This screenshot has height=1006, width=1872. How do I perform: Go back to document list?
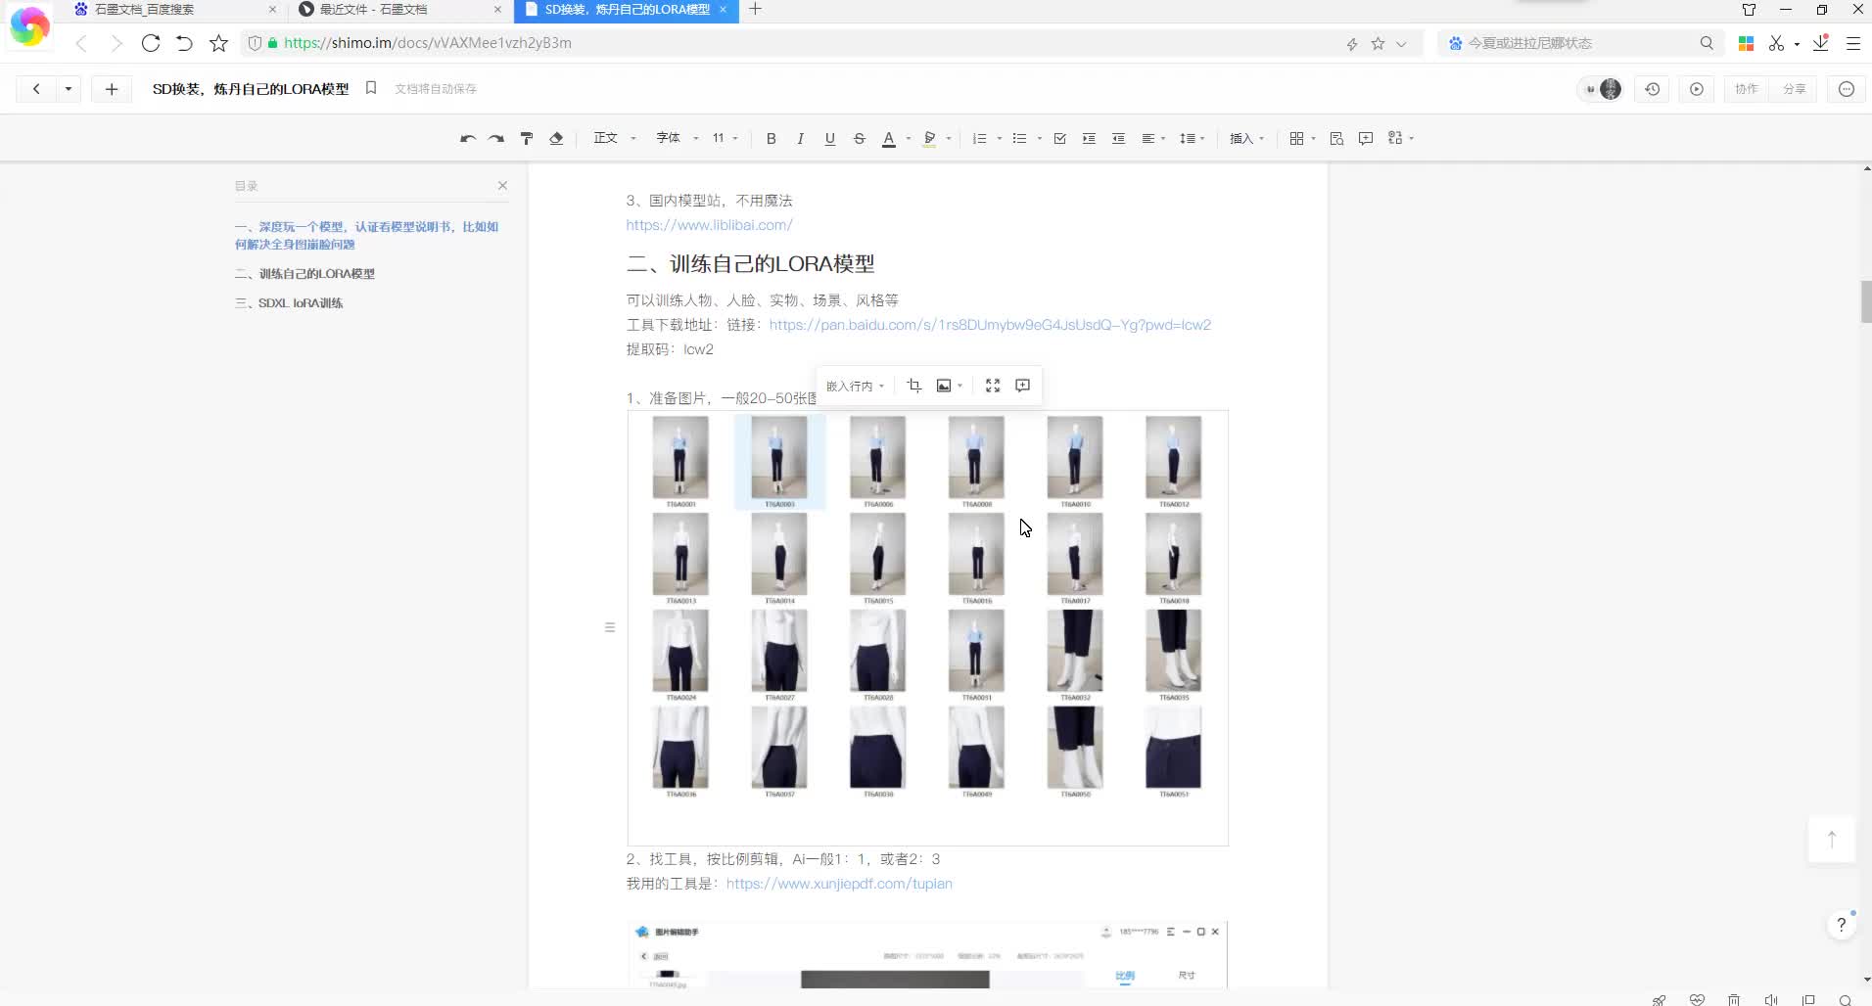pos(36,89)
